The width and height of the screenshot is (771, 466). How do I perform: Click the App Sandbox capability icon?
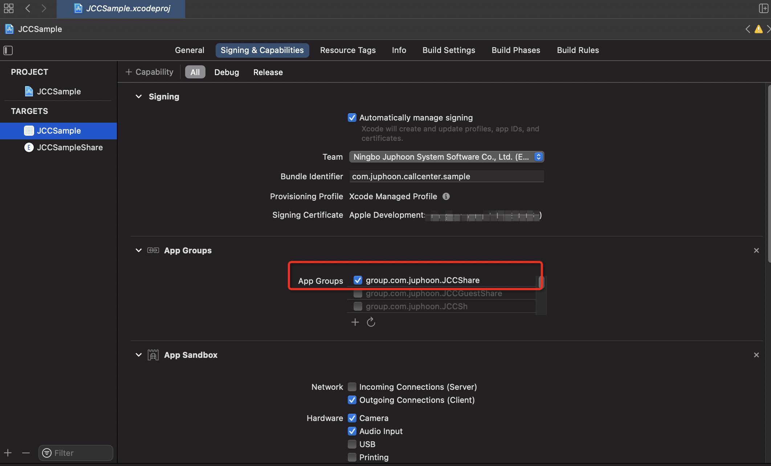[153, 355]
